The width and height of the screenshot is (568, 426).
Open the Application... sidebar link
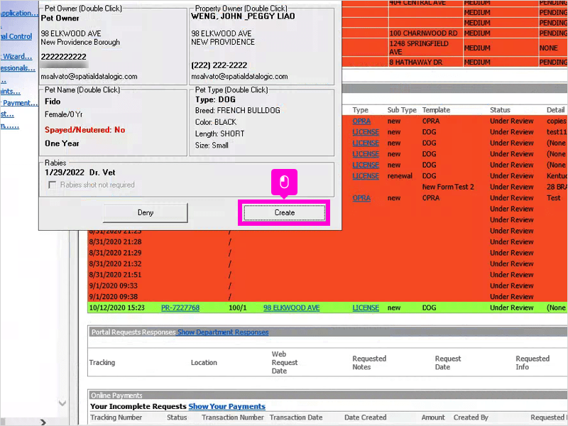(x=19, y=13)
